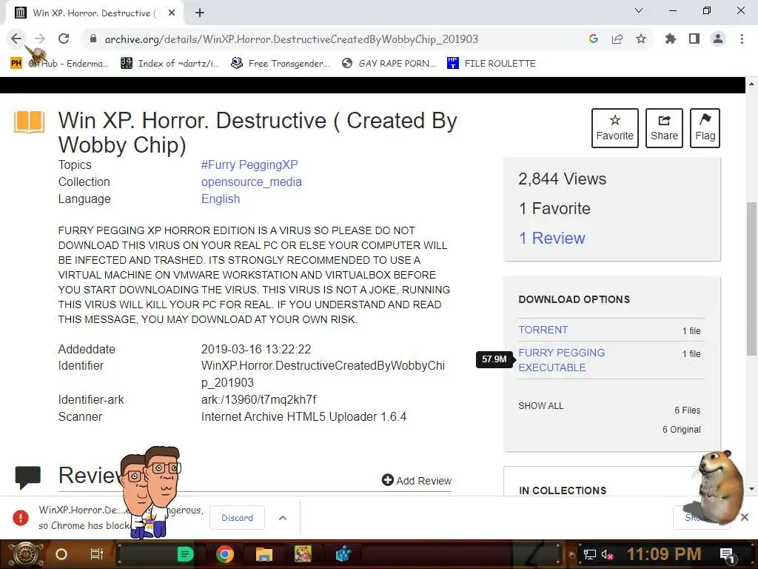This screenshot has width=758, height=569.
Task: Reload the archive.org page
Action: coord(64,39)
